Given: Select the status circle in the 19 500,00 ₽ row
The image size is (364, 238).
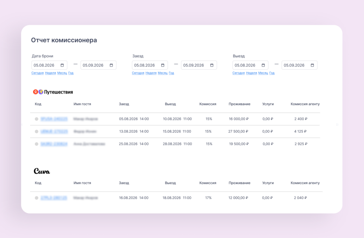Looking at the screenshot, I should point(37,144).
